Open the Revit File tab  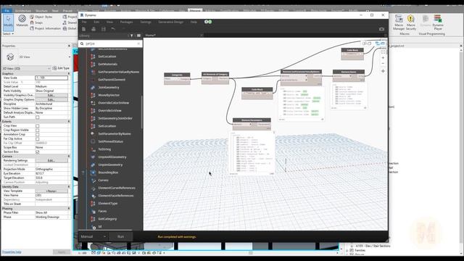click(7, 11)
